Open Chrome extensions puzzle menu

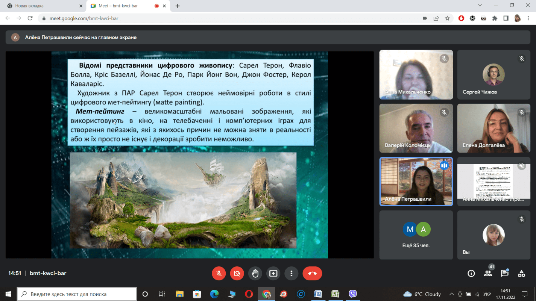click(495, 18)
